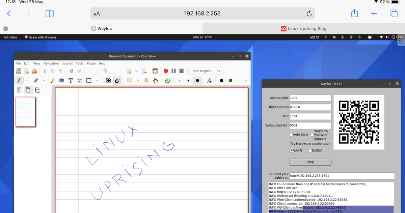The image size is (405, 213).
Task: Pause the audio recording in Xournal++
Action: point(173,71)
